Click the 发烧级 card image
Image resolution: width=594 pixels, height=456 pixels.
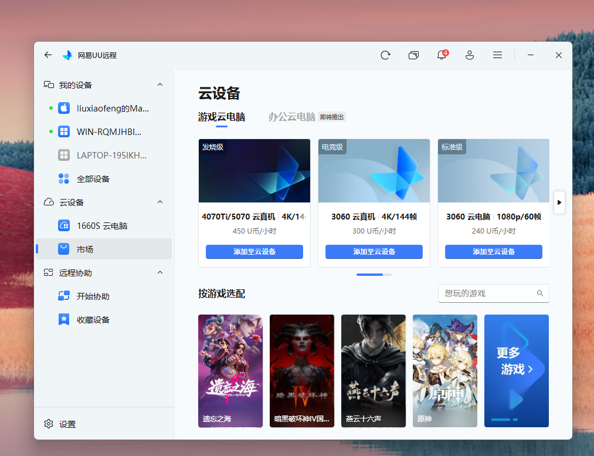coord(254,171)
